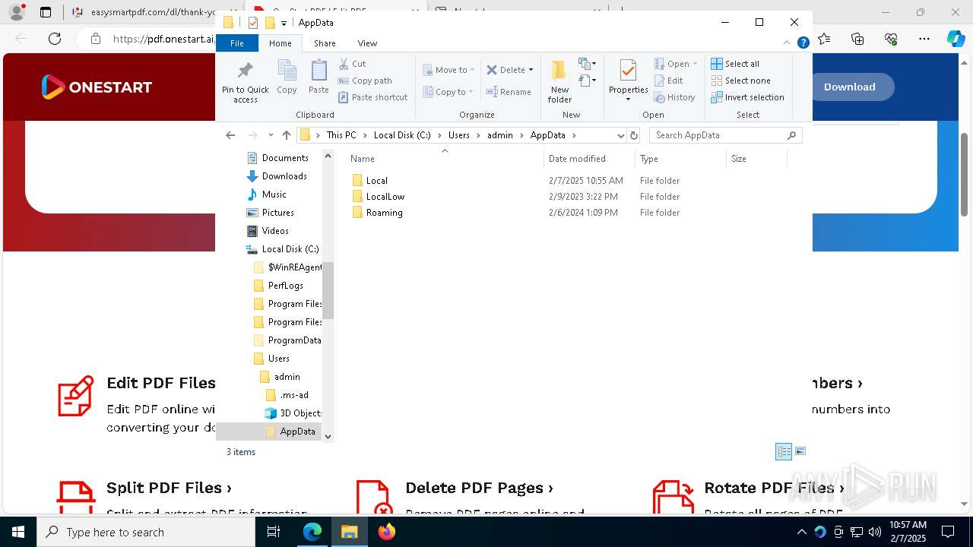Screen dimensions: 973x547
Task: Select the Local folder
Action: click(377, 181)
